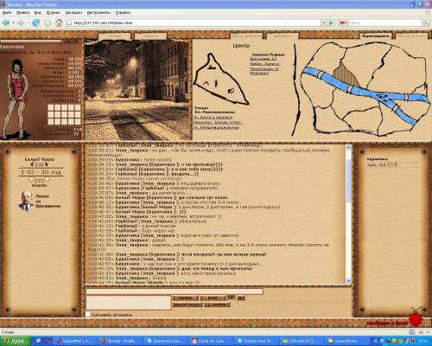
Task: Click the Home icon in the toolbar
Action: pyautogui.click(x=59, y=22)
